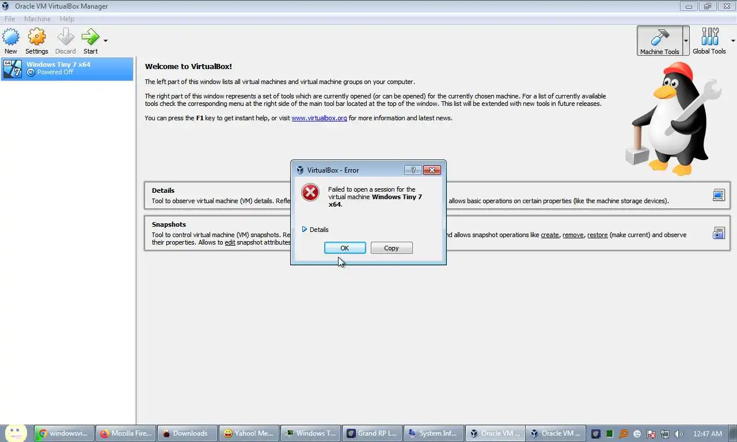Click the error dialog help question button
Image resolution: width=737 pixels, height=442 pixels.
tap(413, 170)
